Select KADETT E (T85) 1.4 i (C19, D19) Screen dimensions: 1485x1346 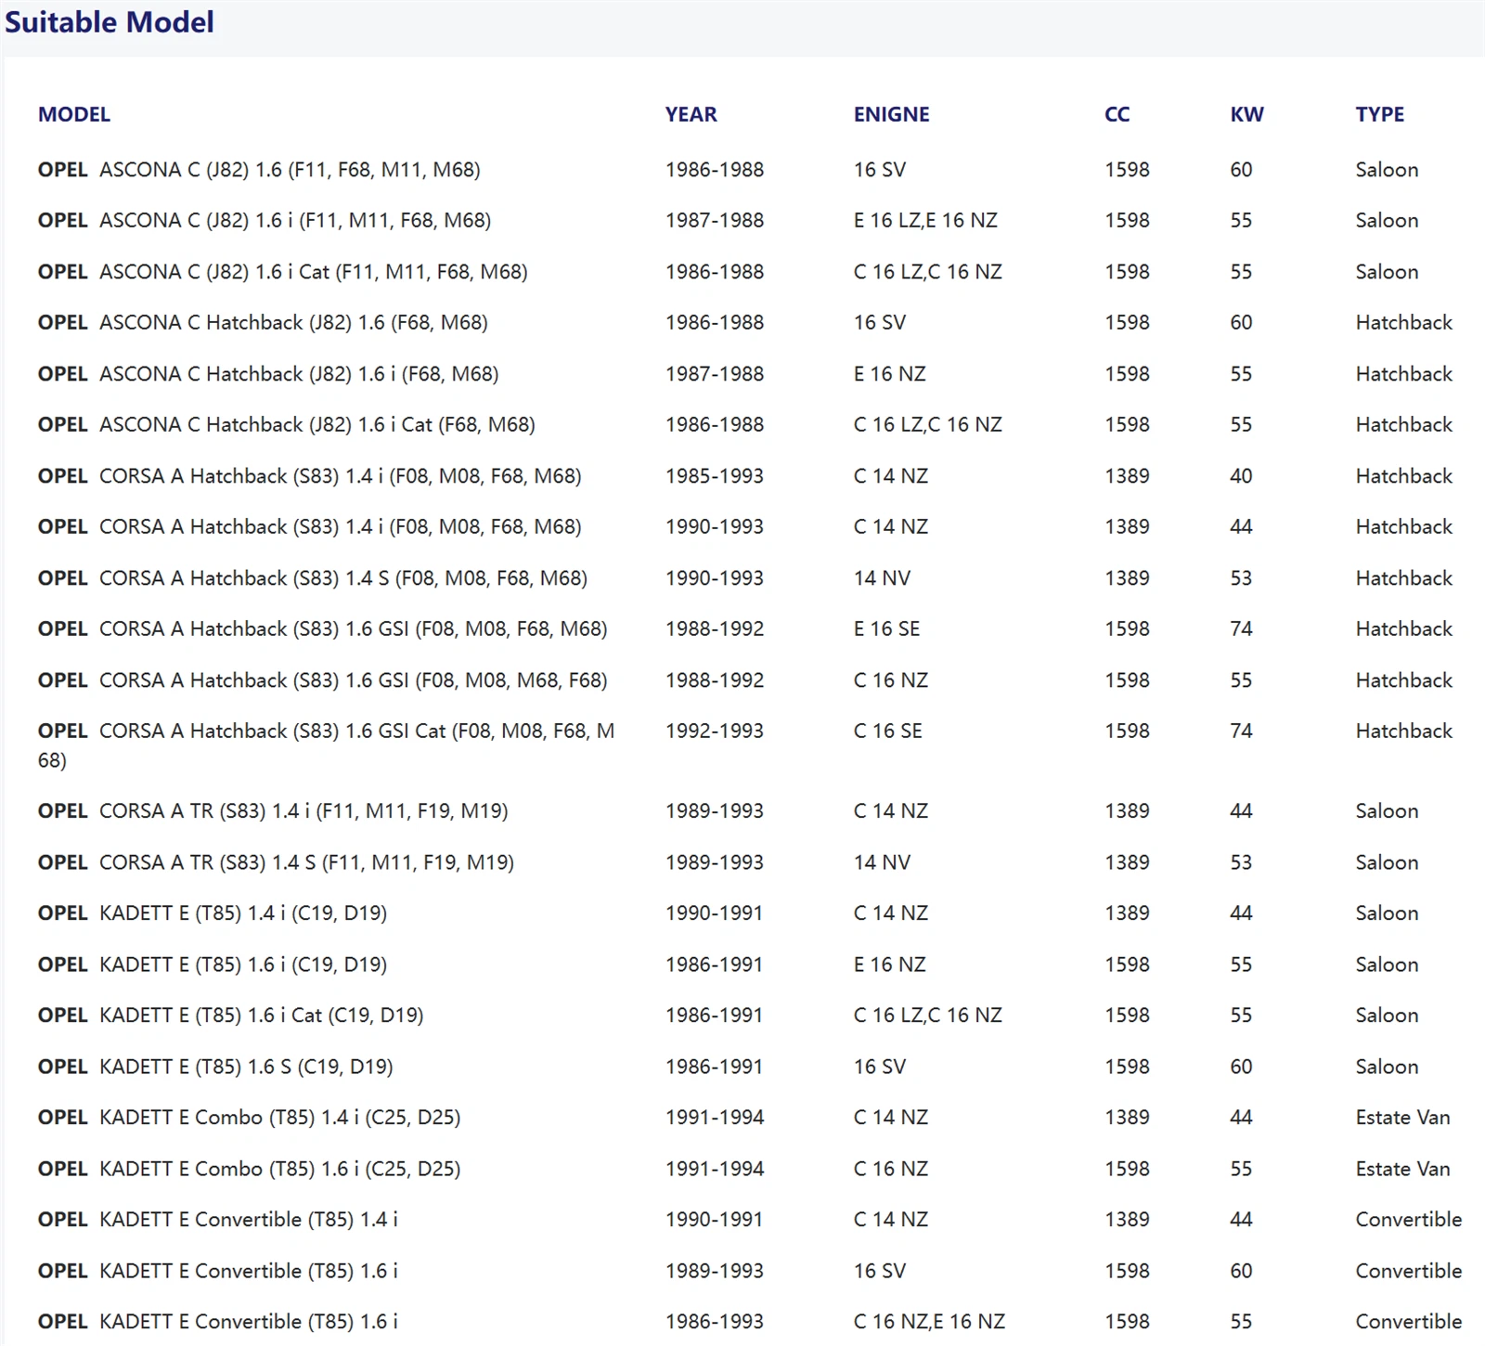213,913
